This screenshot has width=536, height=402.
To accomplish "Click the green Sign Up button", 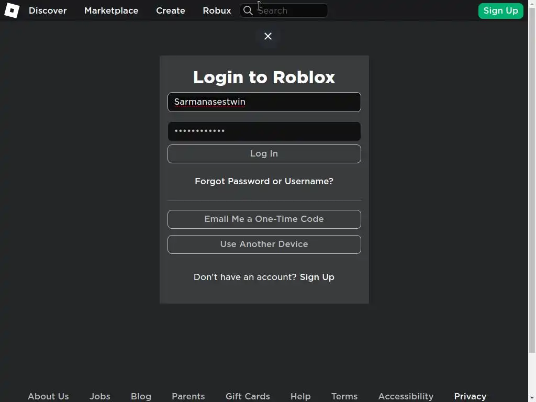I will click(501, 11).
